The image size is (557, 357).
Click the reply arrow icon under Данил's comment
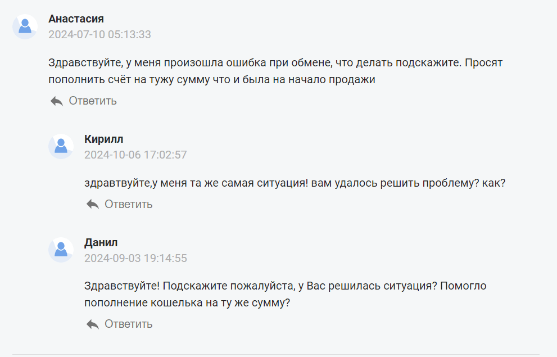(x=92, y=324)
